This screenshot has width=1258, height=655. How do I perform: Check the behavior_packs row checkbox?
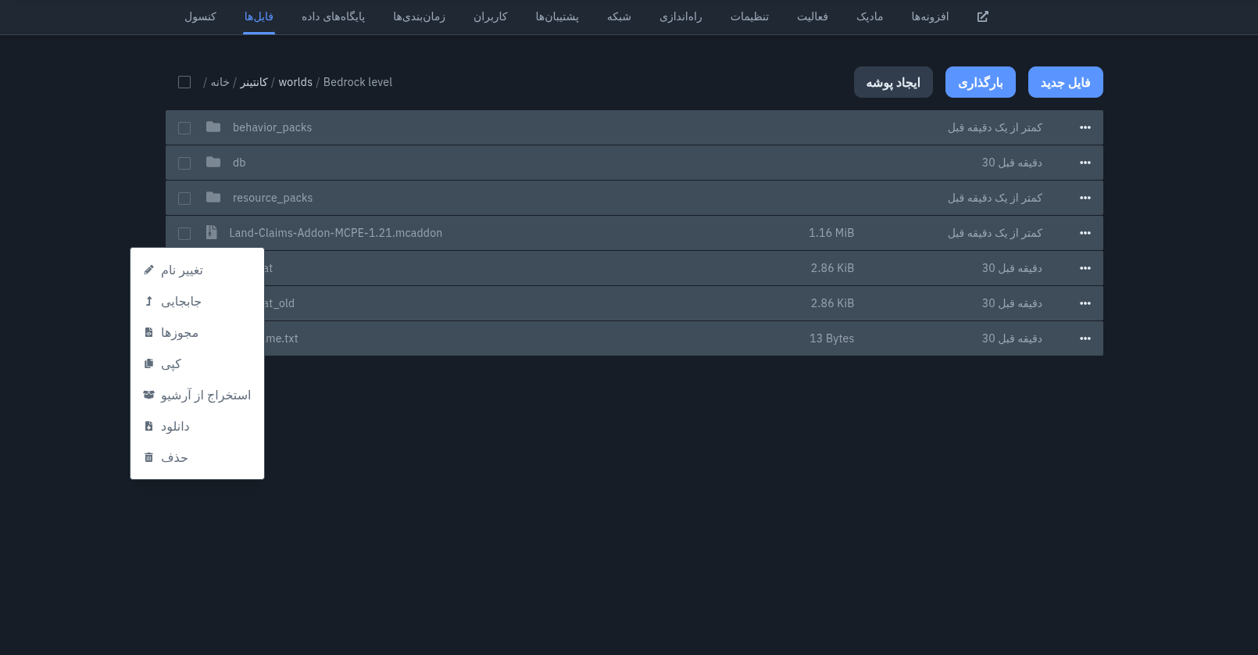[184, 128]
